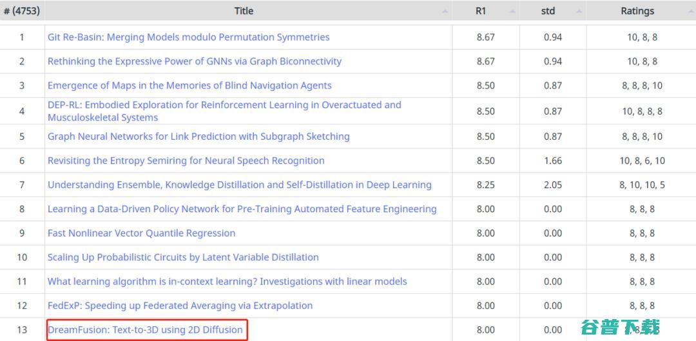Open the DreamFusion Text-to-3D paper
696x341 pixels.
[x=145, y=329]
